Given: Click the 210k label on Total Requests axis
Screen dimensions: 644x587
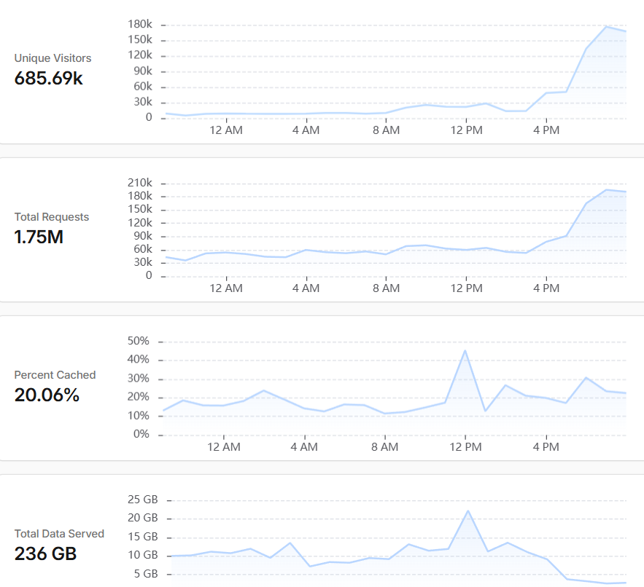Looking at the screenshot, I should coord(139,183).
